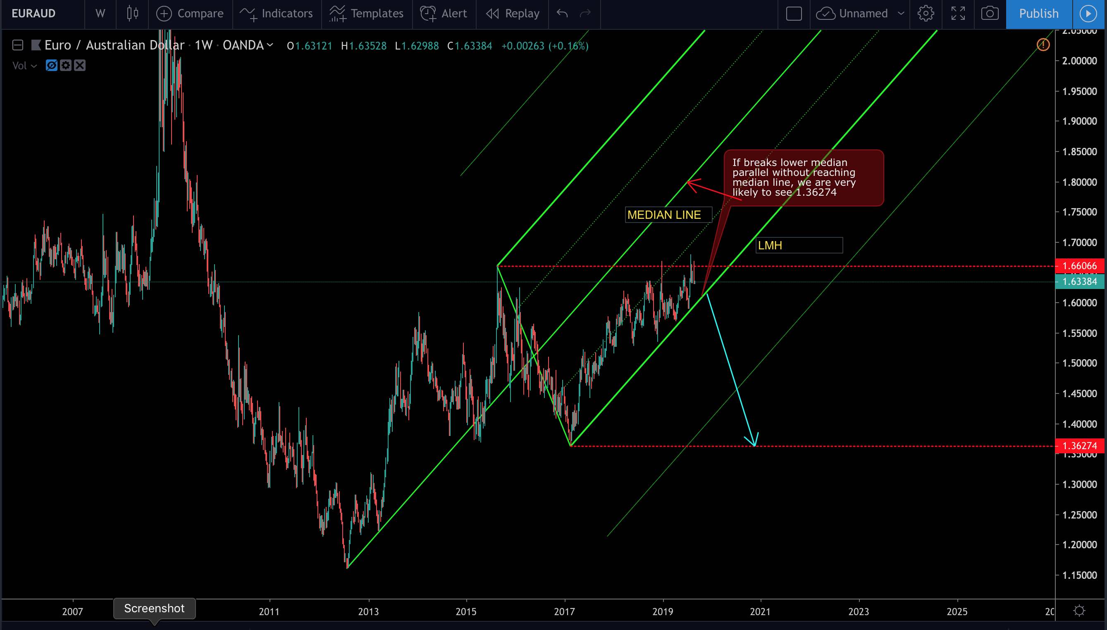Open the Templates menu
The width and height of the screenshot is (1107, 630).
366,13
